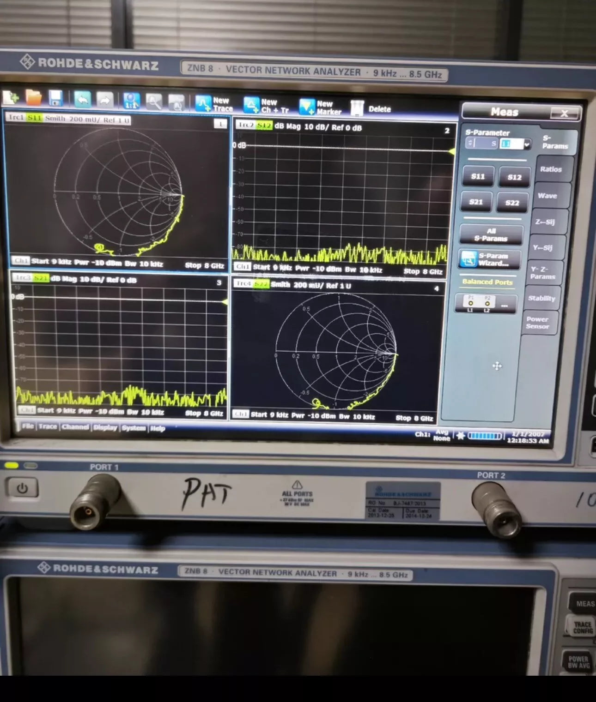Select the S12 measurement button
Image resolution: width=596 pixels, height=702 pixels.
tap(514, 177)
